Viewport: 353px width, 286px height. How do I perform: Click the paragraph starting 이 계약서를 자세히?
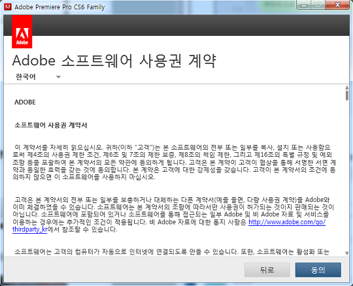coord(174,163)
